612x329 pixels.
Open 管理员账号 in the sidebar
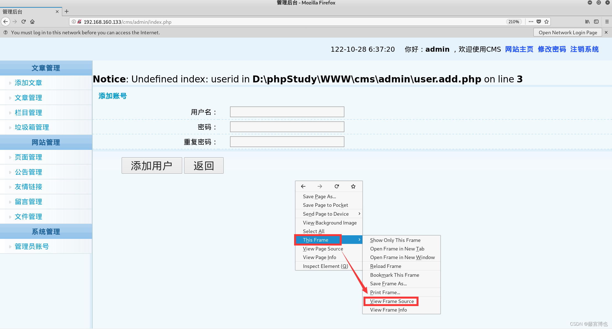32,246
